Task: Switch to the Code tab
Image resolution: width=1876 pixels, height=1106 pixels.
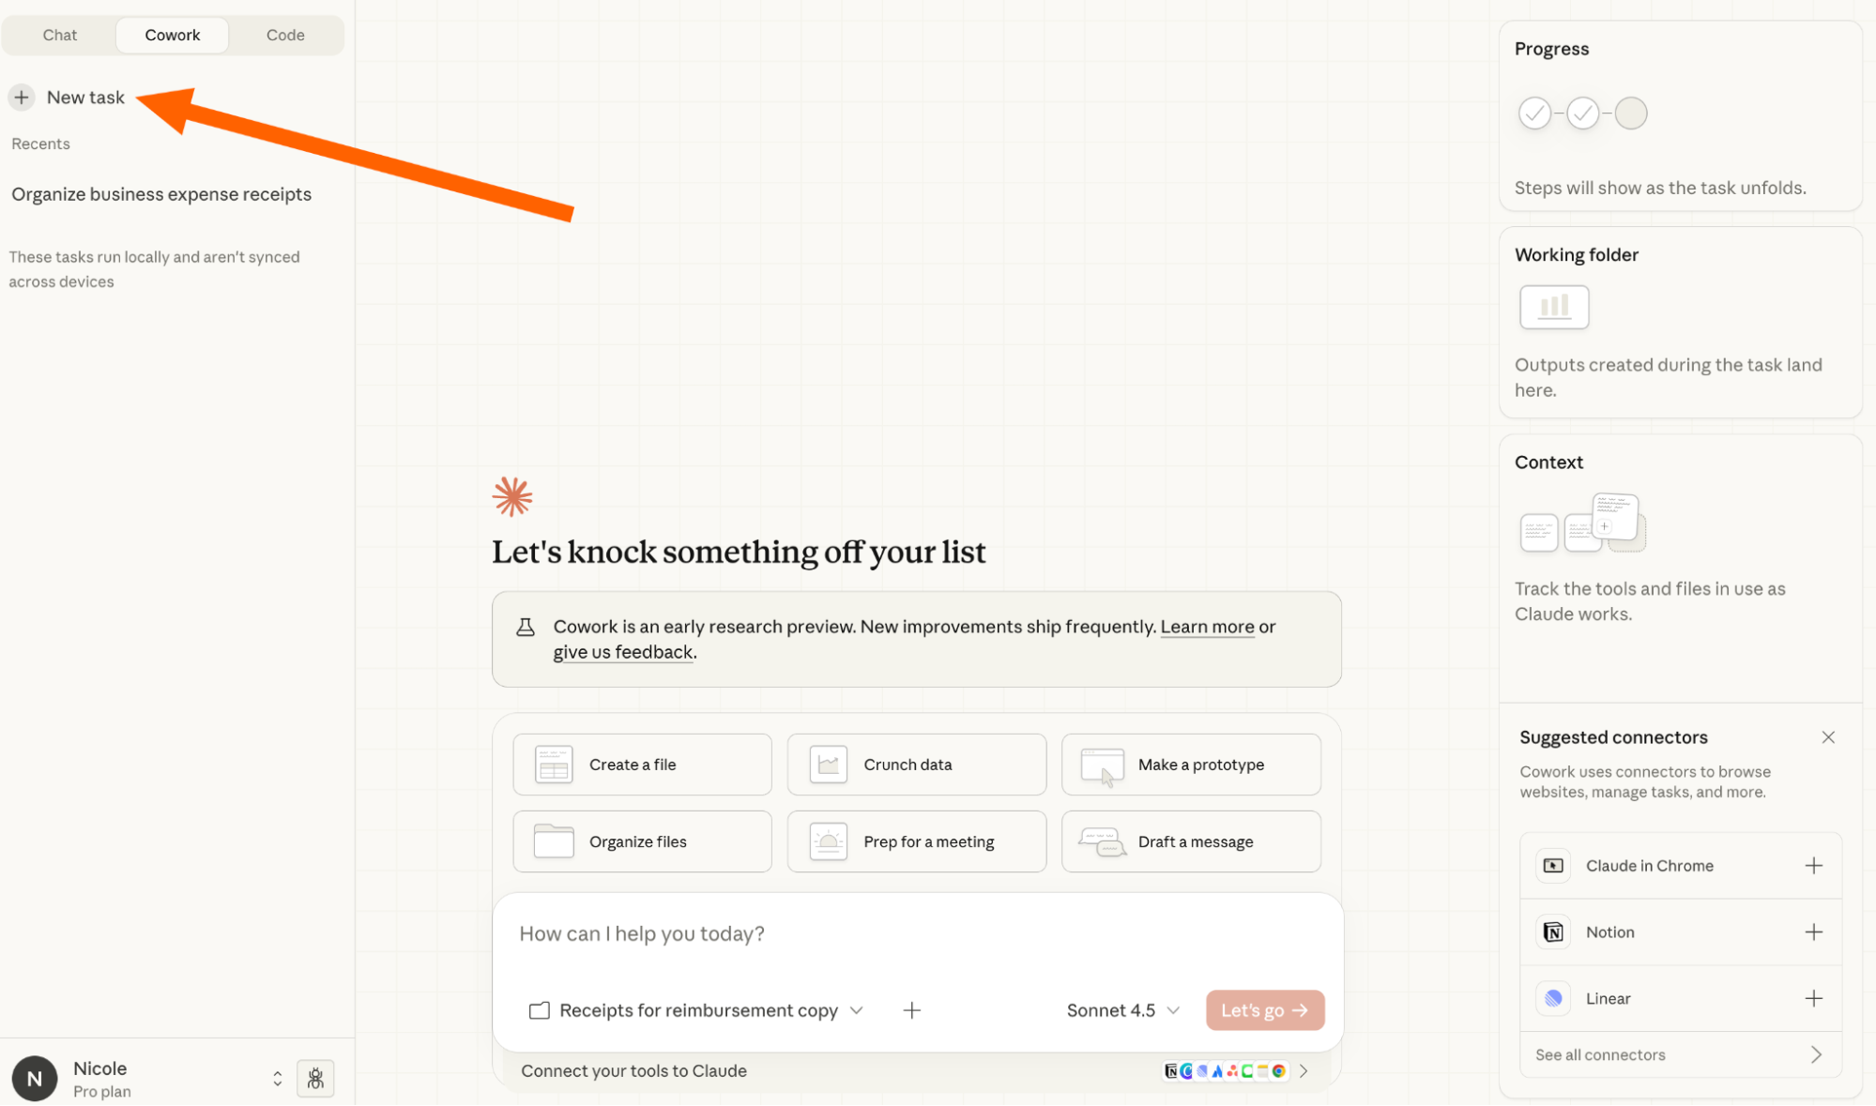Action: [x=285, y=35]
